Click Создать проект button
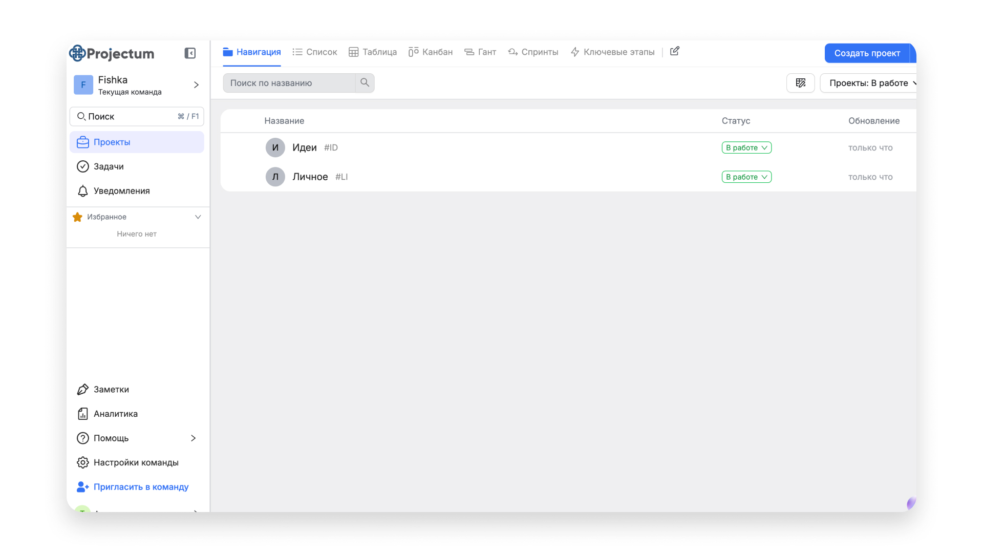983x553 pixels. [x=866, y=53]
